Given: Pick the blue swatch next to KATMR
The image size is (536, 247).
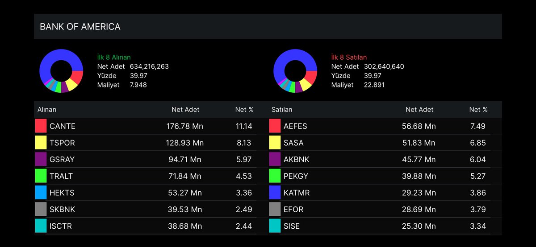Looking at the screenshot, I should tap(275, 193).
